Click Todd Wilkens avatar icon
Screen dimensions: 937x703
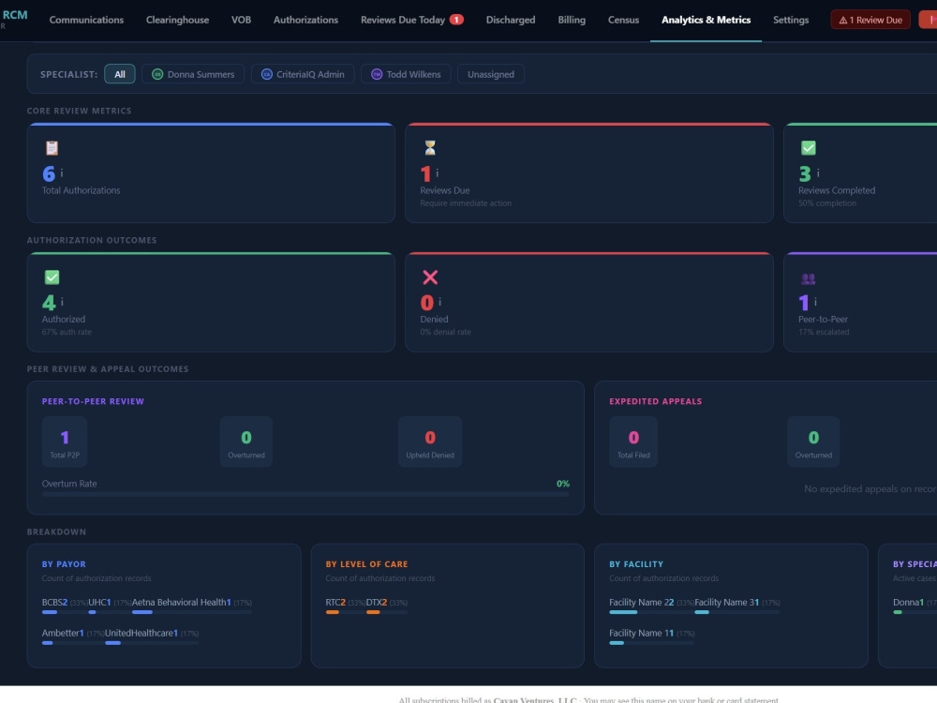[377, 74]
